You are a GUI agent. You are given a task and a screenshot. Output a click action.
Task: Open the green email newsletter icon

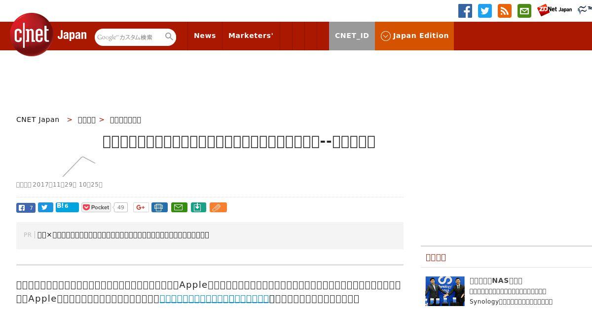pos(524,11)
